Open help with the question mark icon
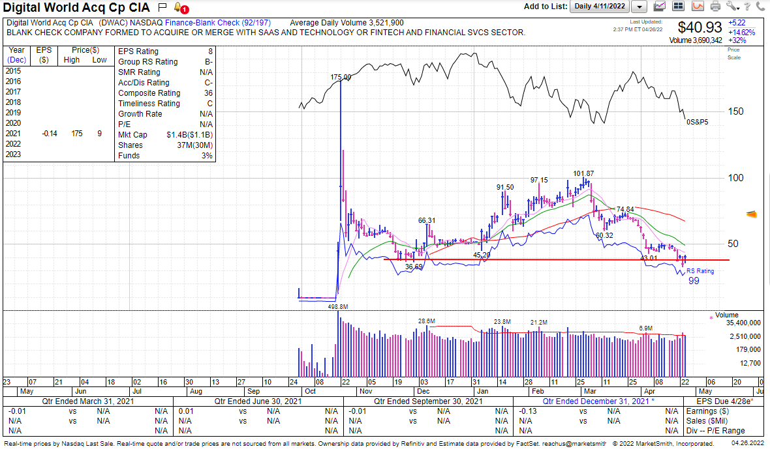Image resolution: width=770 pixels, height=451 pixels. point(748,7)
